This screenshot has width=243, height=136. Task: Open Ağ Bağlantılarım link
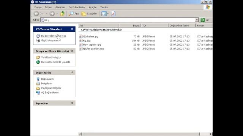click(x=50, y=93)
